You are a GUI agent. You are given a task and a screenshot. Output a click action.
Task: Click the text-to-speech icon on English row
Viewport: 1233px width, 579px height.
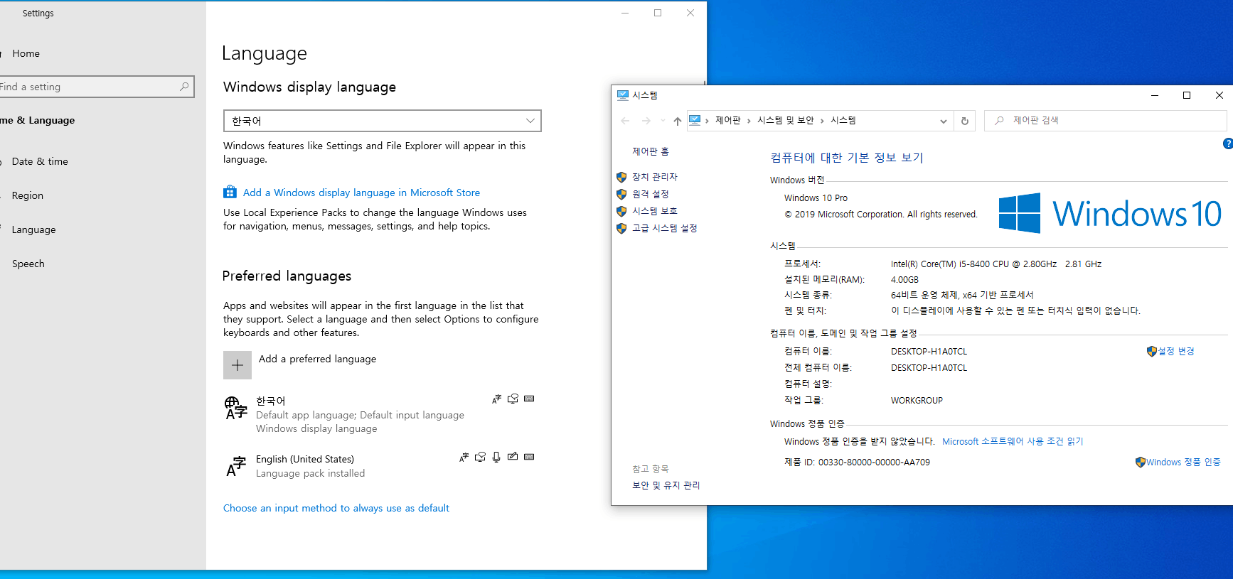(480, 458)
